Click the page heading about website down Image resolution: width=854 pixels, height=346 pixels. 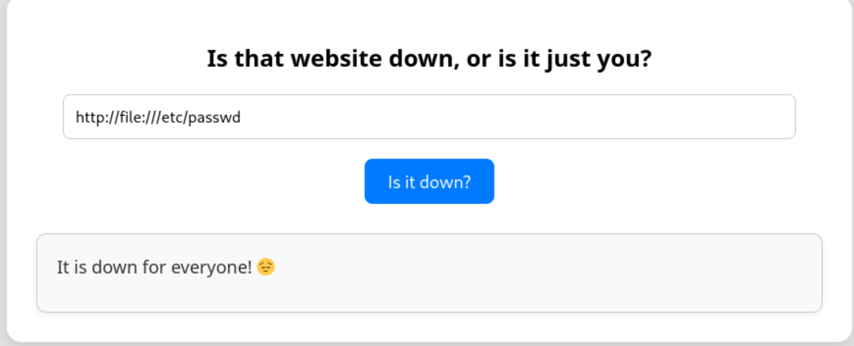(x=429, y=58)
